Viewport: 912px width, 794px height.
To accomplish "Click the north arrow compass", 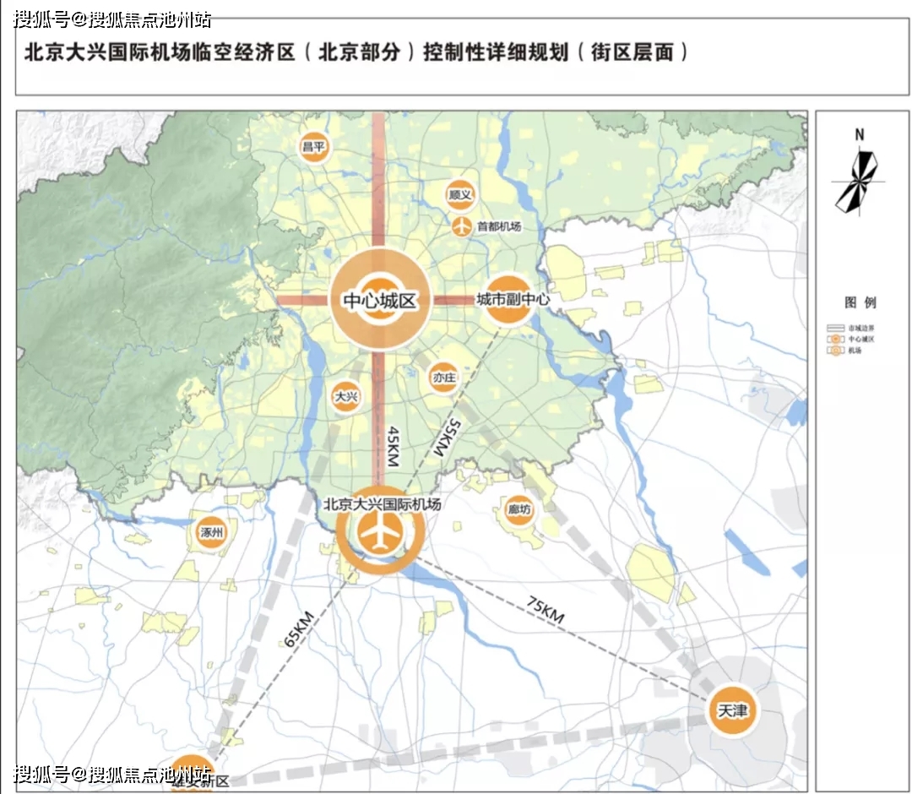I will tap(858, 178).
